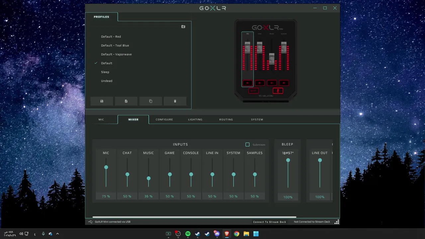The height and width of the screenshot is (239, 425).
Task: Click the save-profile-as new file icon
Action: coord(126,101)
